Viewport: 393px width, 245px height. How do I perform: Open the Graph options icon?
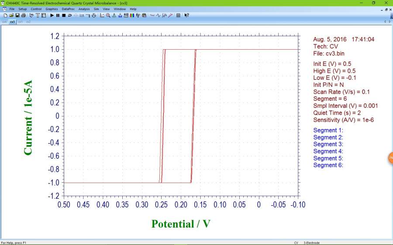pos(126,15)
